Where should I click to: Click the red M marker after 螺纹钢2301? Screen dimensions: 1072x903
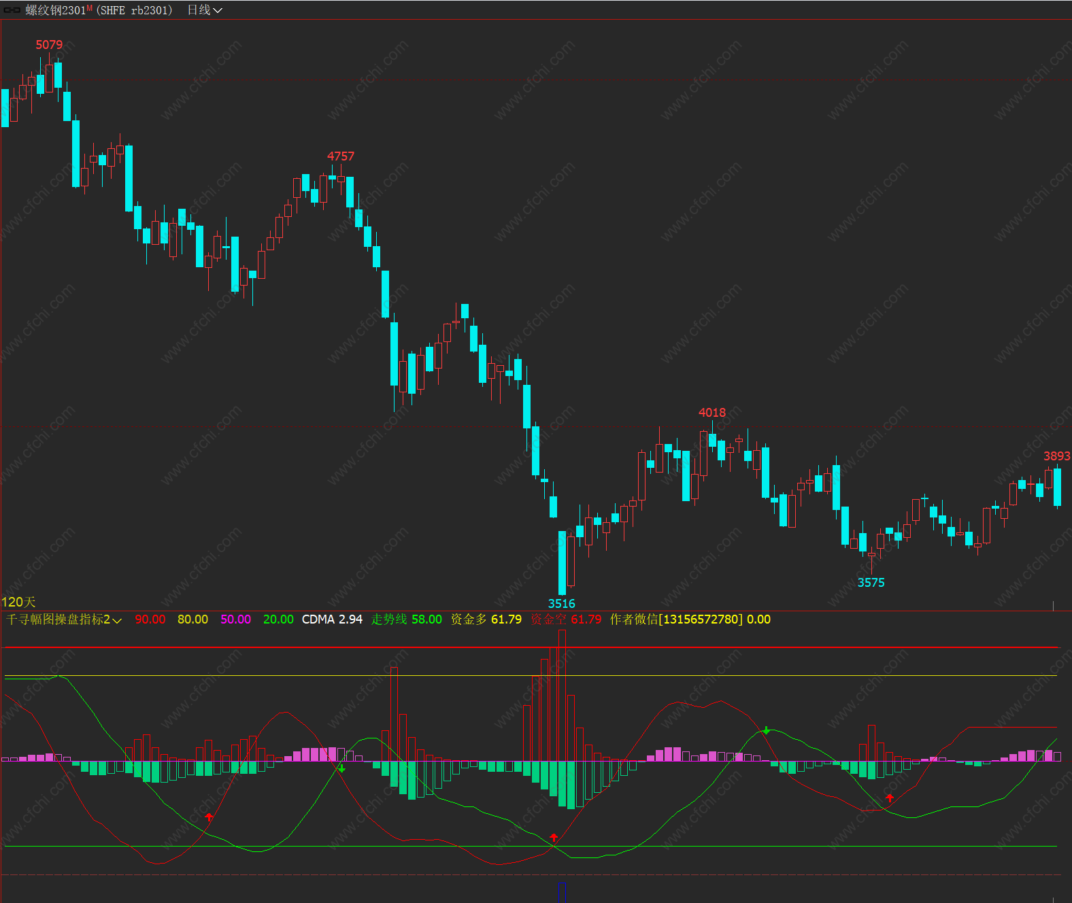[90, 8]
